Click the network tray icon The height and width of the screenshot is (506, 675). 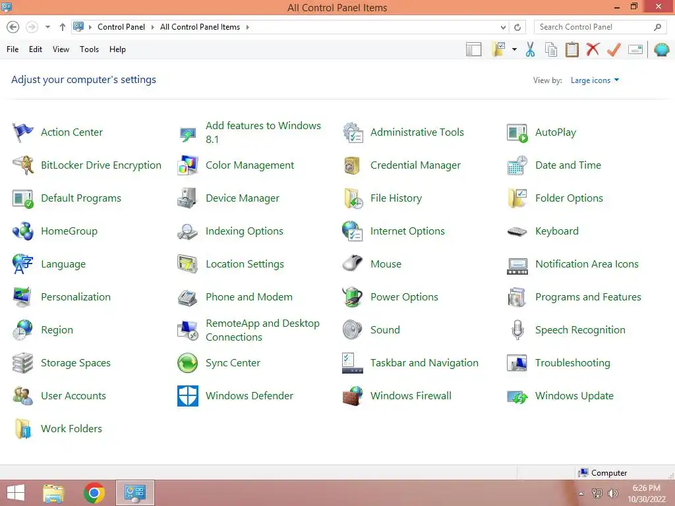(x=597, y=493)
